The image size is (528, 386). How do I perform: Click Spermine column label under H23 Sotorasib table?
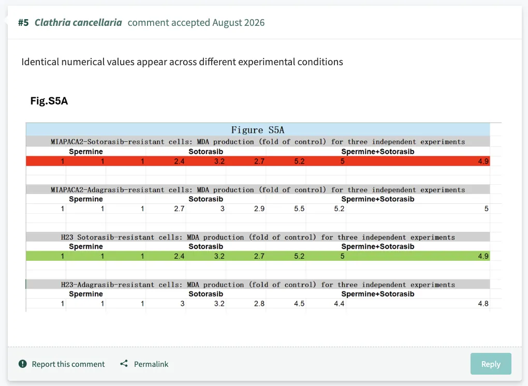(86, 246)
